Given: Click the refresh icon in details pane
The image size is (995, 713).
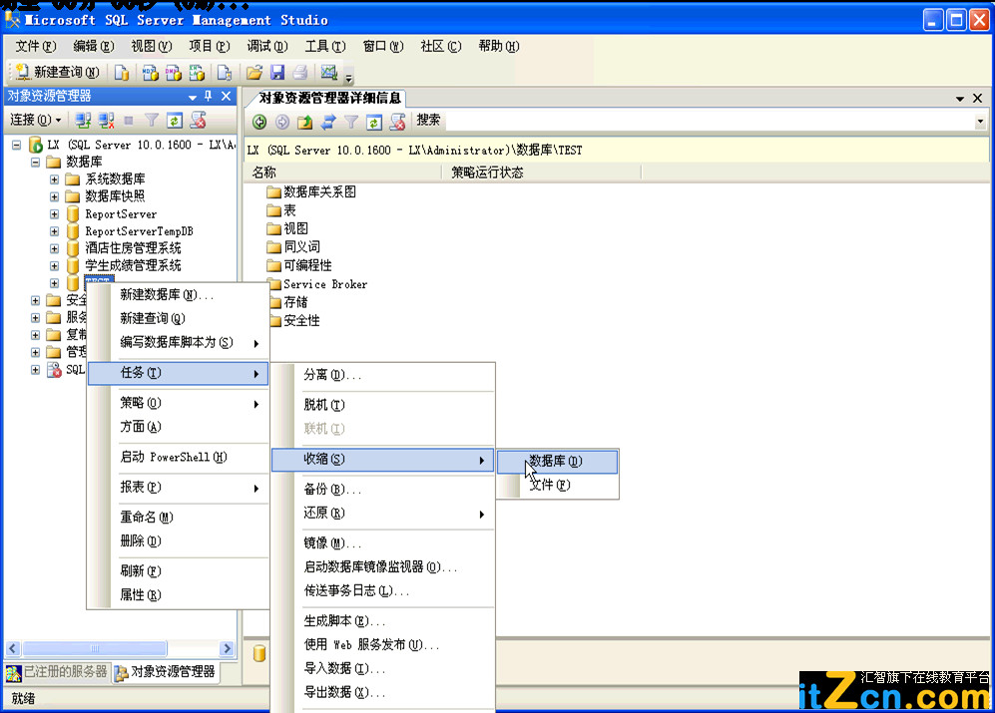Looking at the screenshot, I should click(374, 122).
